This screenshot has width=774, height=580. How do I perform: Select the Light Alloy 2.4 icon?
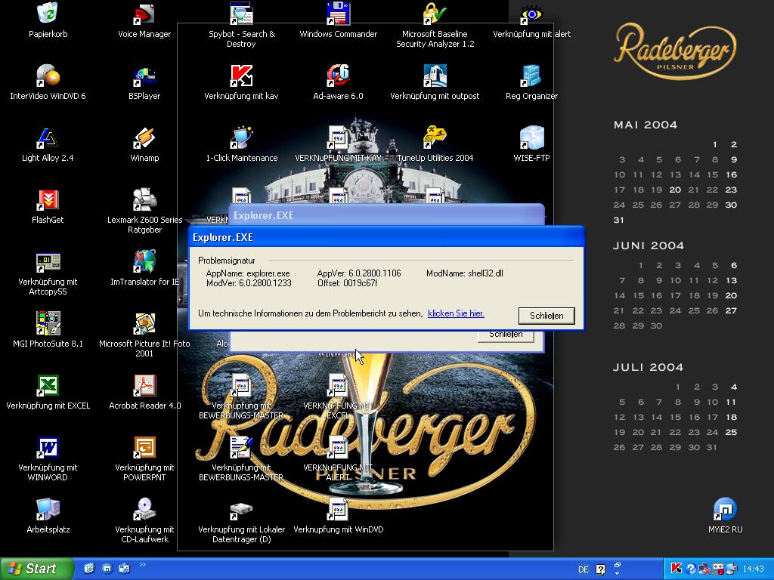[48, 138]
